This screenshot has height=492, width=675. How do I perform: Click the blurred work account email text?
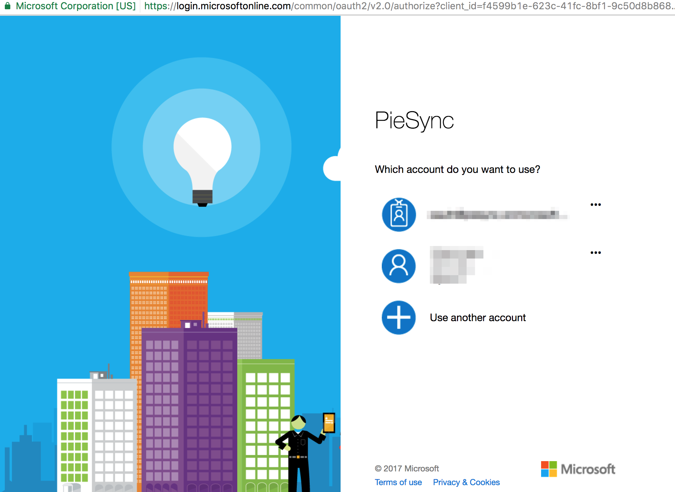tap(498, 215)
